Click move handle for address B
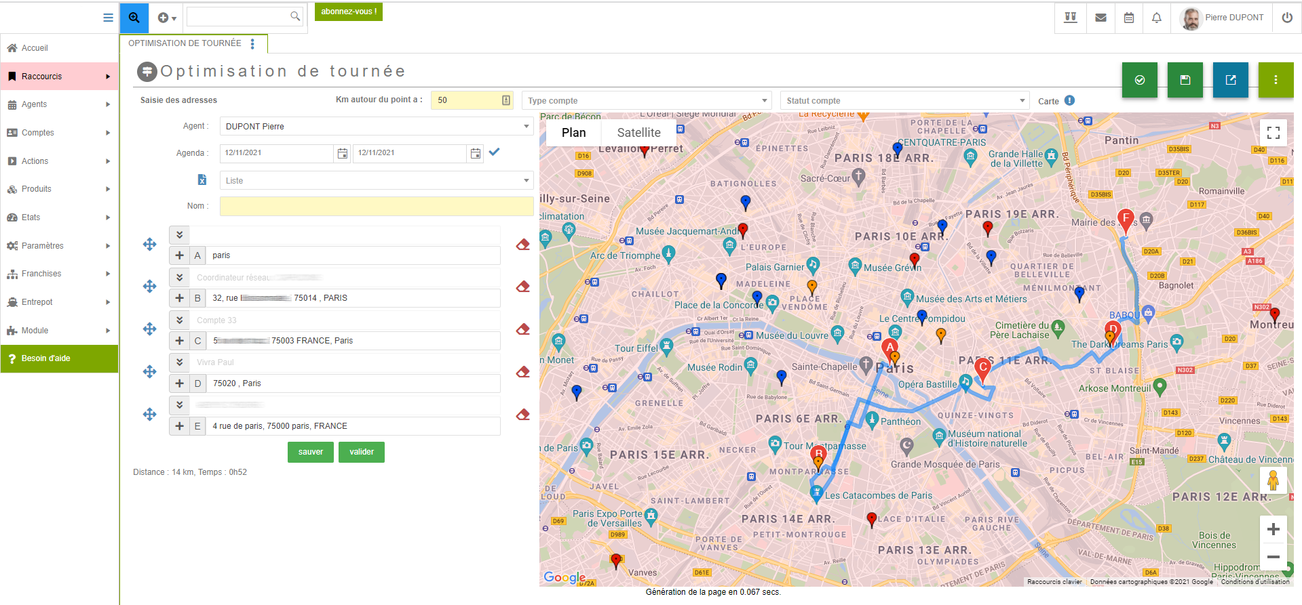 150,287
